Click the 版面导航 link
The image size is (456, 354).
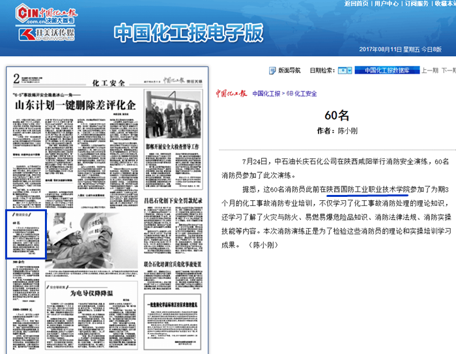pos(289,70)
